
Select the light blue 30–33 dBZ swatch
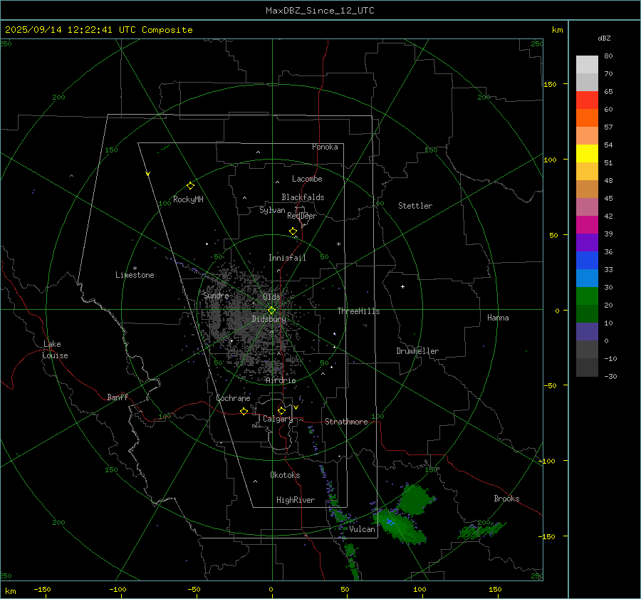[x=587, y=278]
